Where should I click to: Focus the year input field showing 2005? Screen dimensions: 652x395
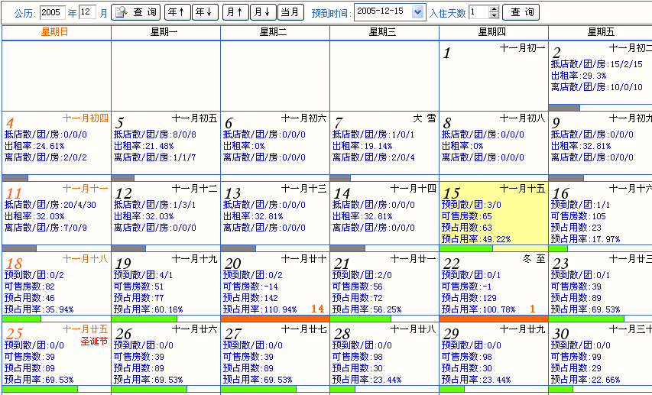coord(53,12)
